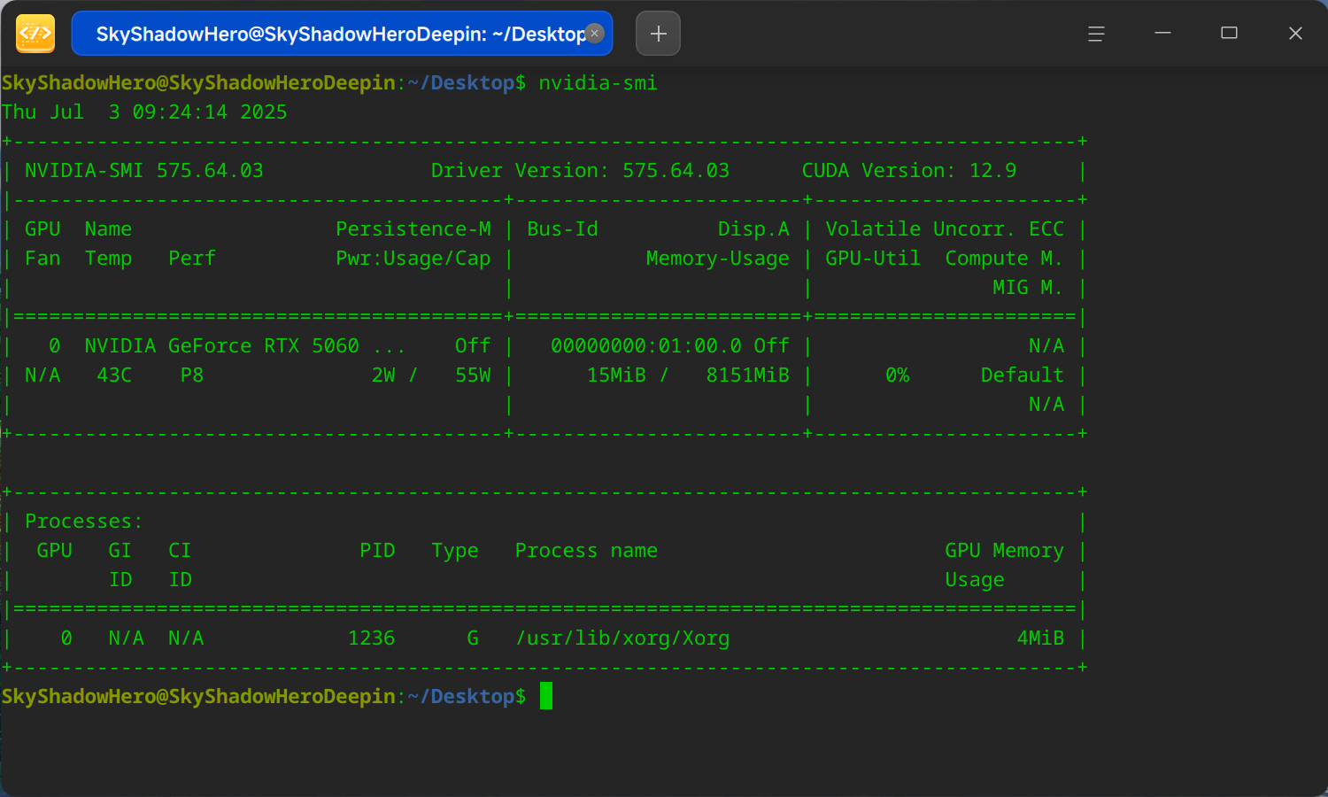
Task: Click the 43C temperature value
Action: pyautogui.click(x=114, y=375)
